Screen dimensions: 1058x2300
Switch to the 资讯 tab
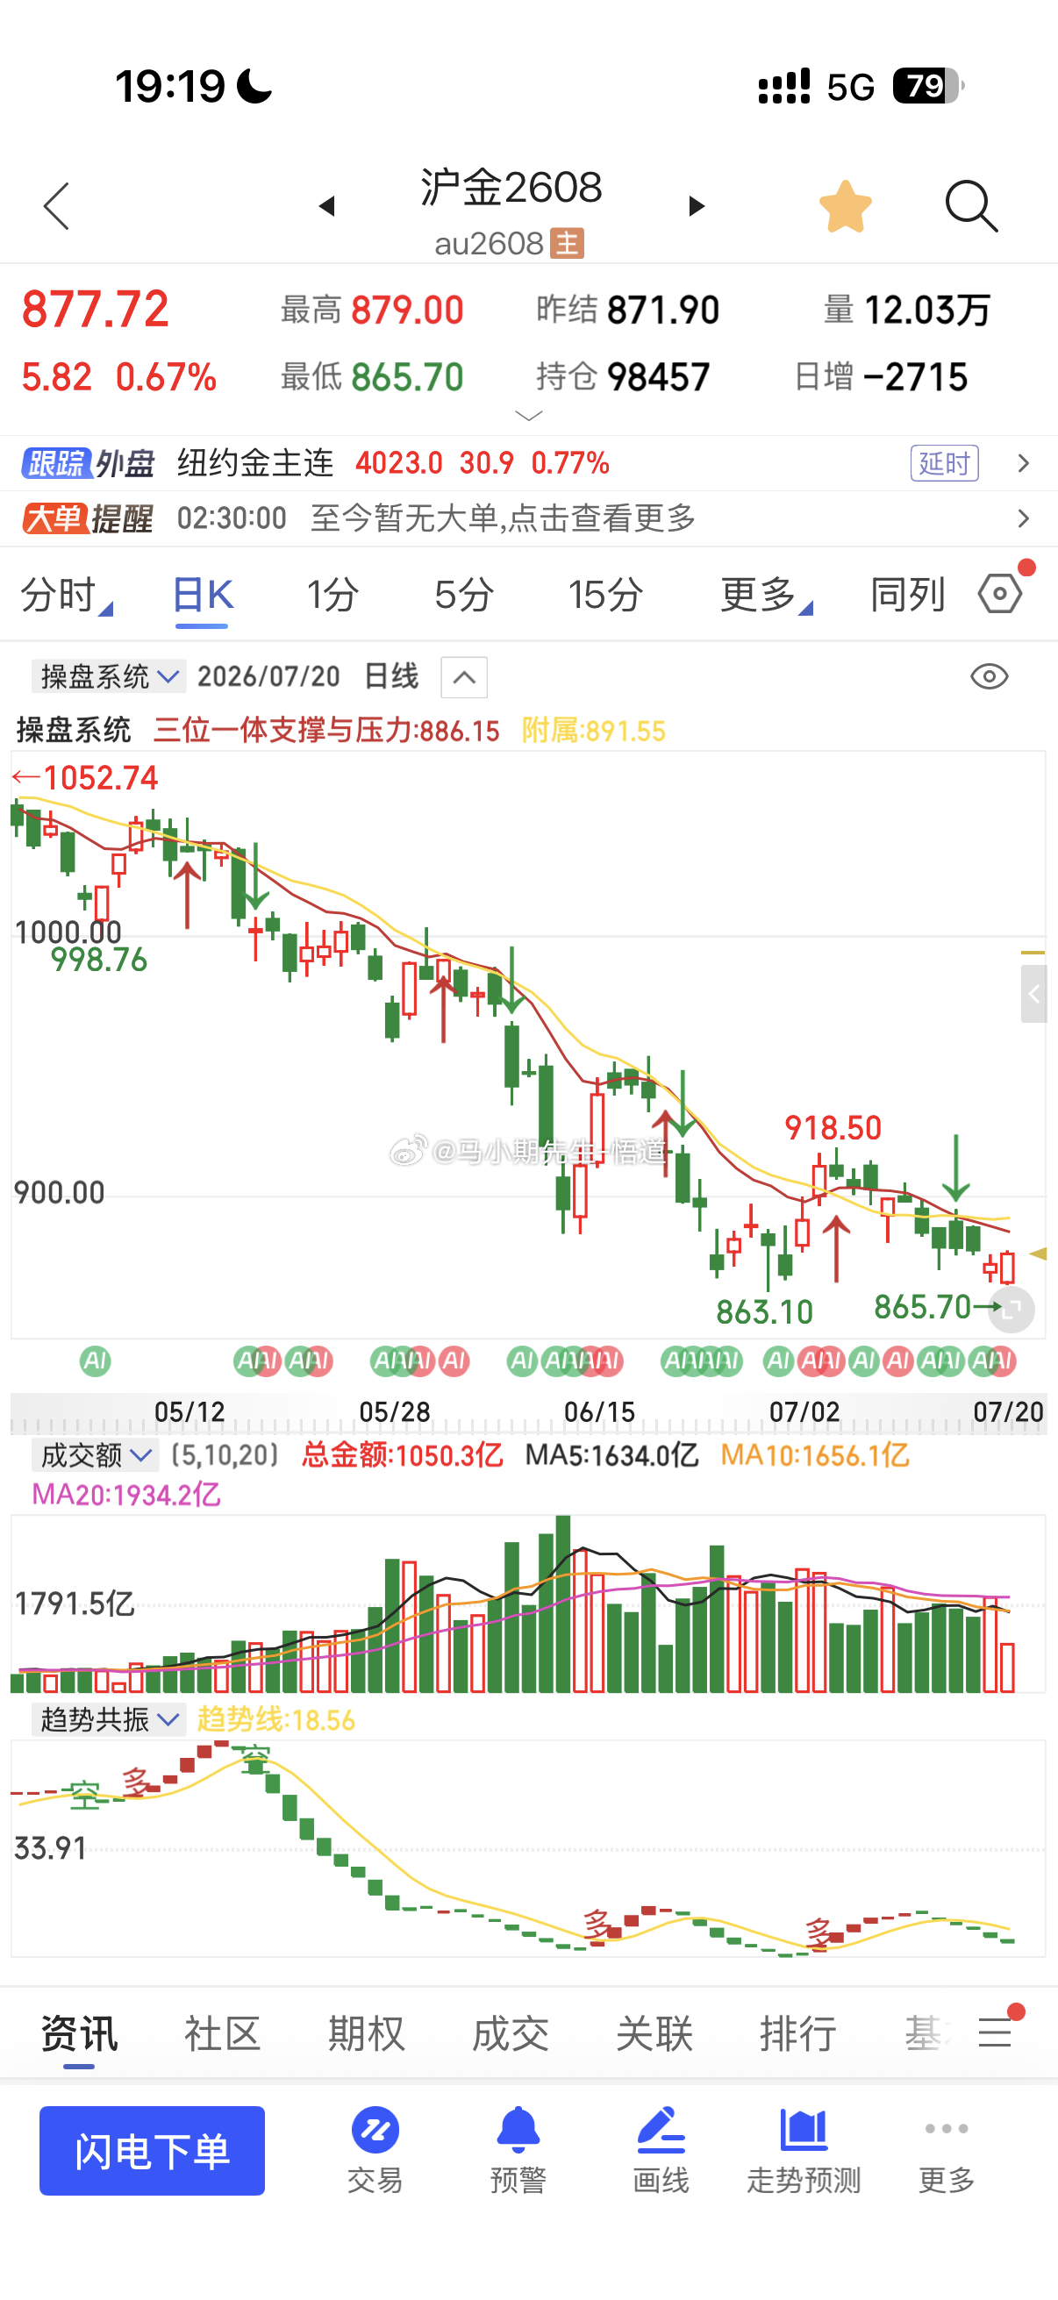(80, 2034)
